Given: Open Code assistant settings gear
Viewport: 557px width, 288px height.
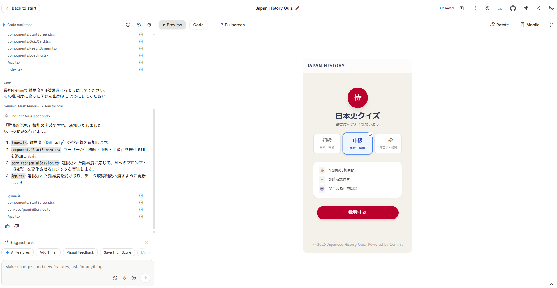Looking at the screenshot, I should pyautogui.click(x=139, y=25).
